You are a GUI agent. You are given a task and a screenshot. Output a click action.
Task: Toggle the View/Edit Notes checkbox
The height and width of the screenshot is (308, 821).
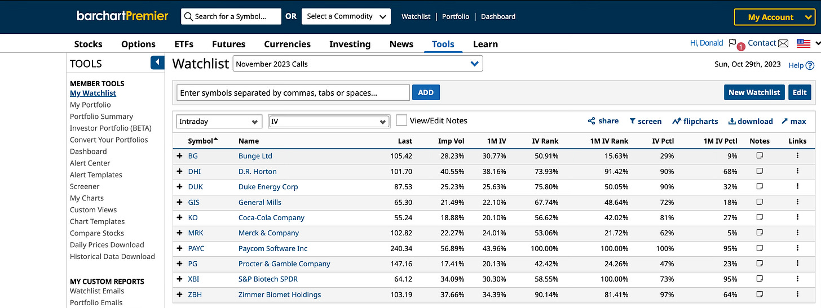401,120
